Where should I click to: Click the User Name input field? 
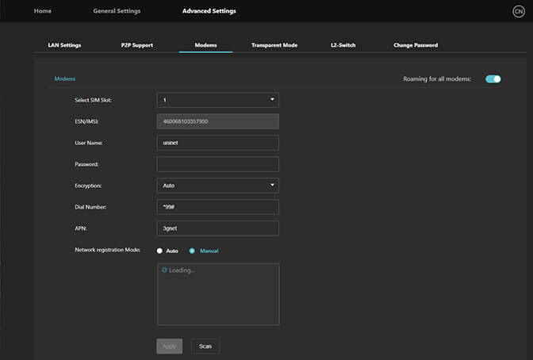(218, 143)
